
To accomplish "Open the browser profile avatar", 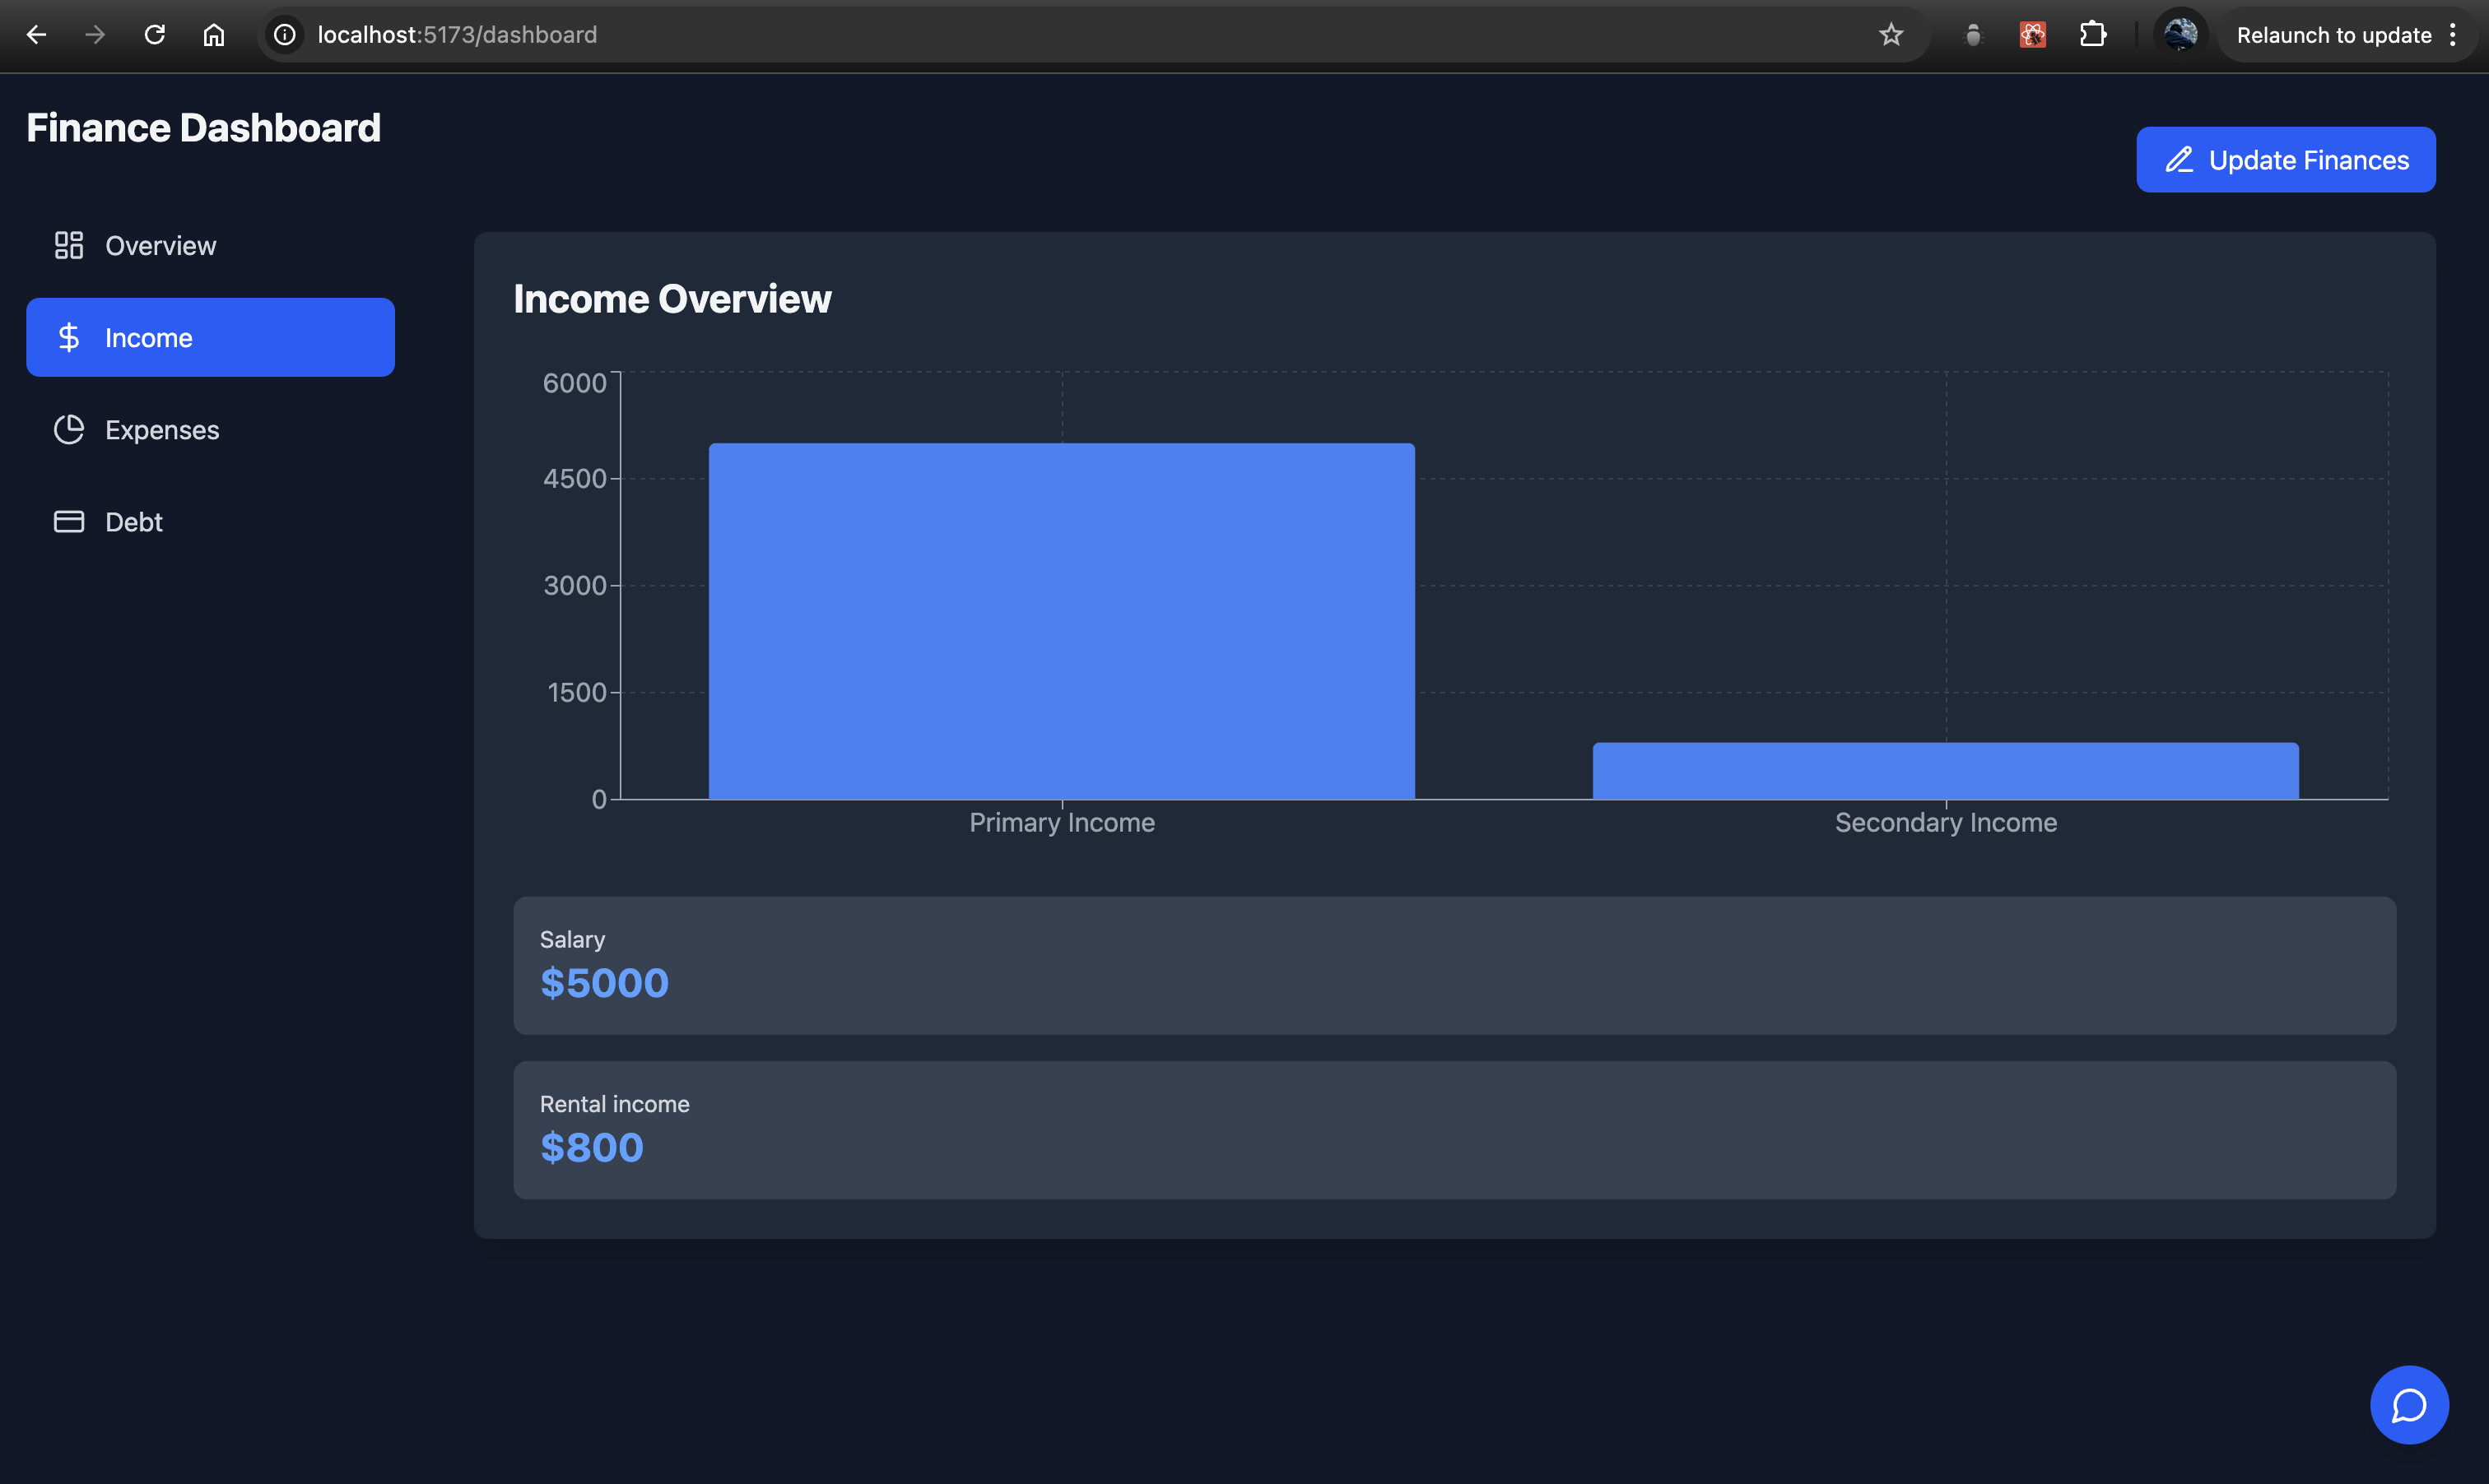I will coord(2180,35).
